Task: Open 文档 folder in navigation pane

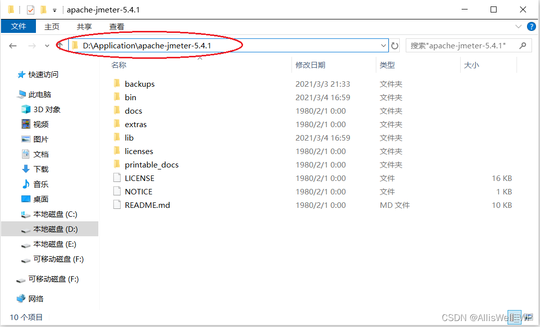Action: point(35,154)
